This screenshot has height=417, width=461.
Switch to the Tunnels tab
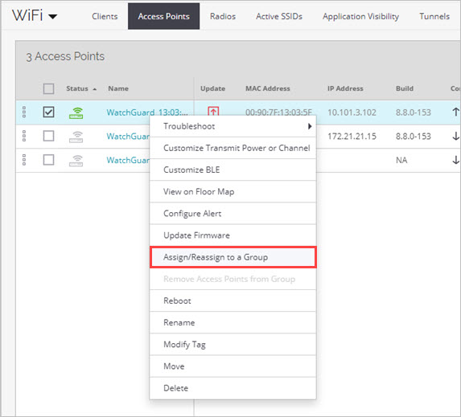tap(434, 16)
